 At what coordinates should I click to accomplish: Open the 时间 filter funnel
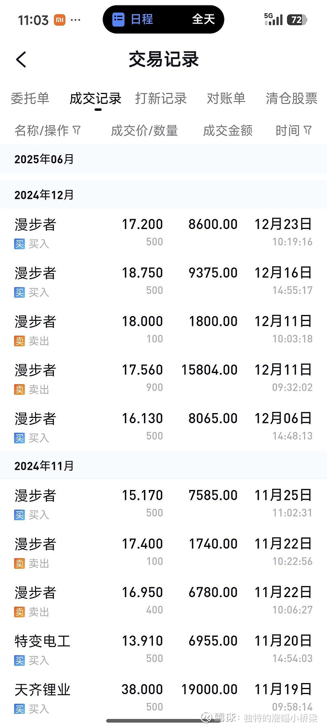[x=308, y=130]
